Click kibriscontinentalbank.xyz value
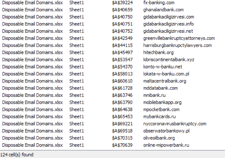225x158 pixels. point(169,60)
